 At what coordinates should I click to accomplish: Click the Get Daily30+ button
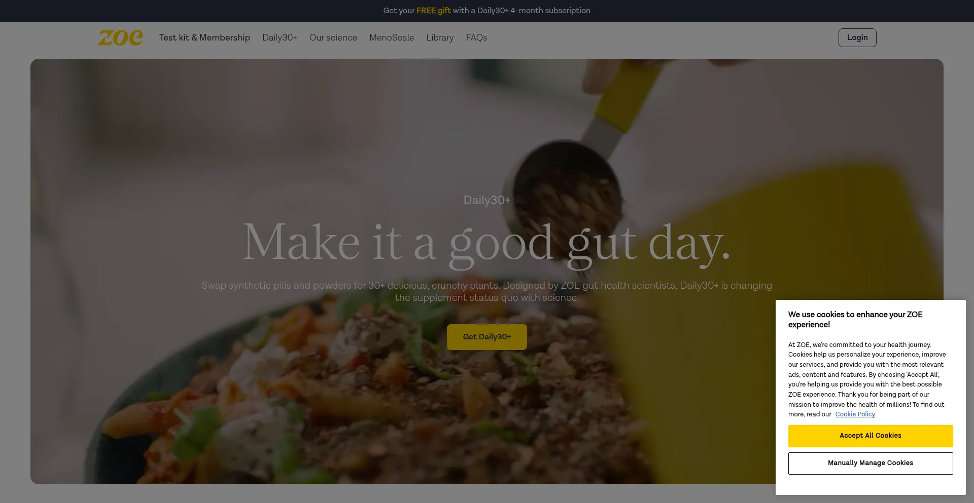coord(487,337)
